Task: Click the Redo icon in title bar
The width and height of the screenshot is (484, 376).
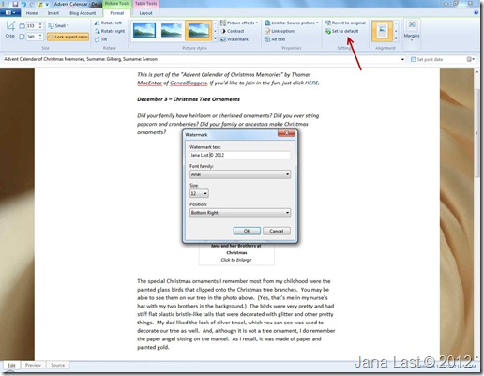Action: pos(32,4)
